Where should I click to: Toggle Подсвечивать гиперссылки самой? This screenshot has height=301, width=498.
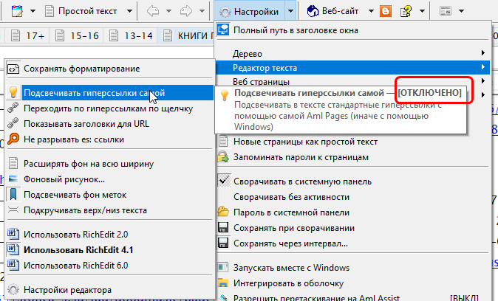click(x=109, y=93)
